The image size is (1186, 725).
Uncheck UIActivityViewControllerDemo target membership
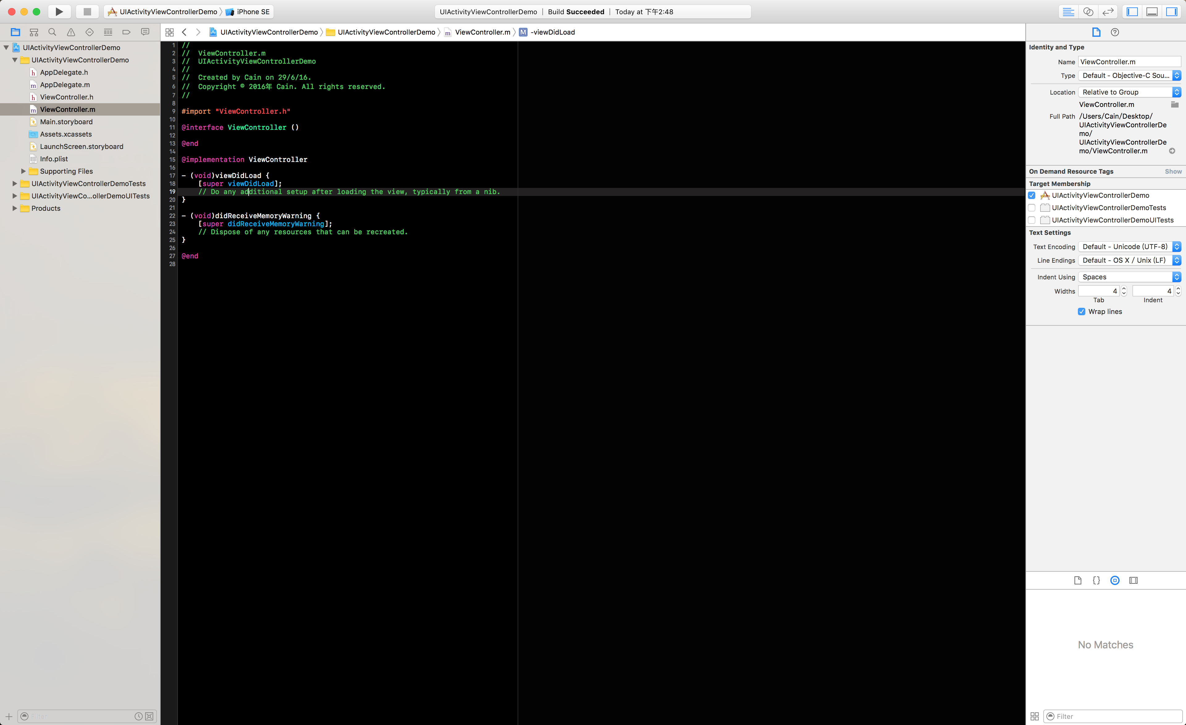click(1032, 196)
